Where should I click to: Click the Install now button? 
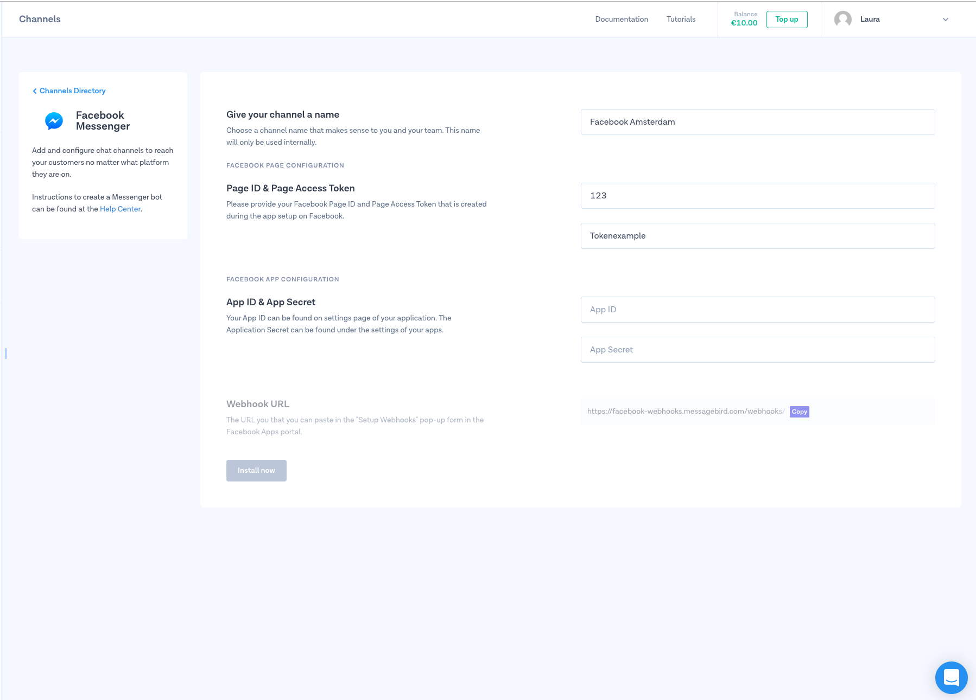(256, 471)
